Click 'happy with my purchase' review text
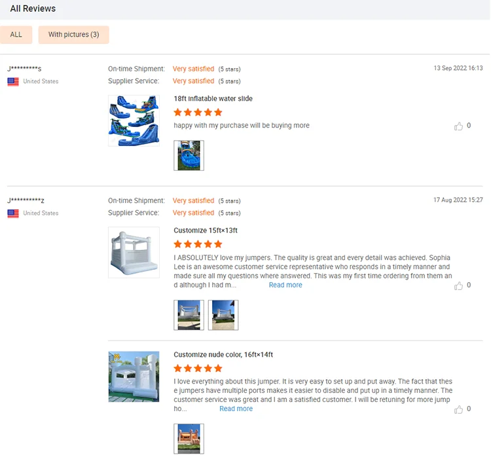 pos(242,125)
